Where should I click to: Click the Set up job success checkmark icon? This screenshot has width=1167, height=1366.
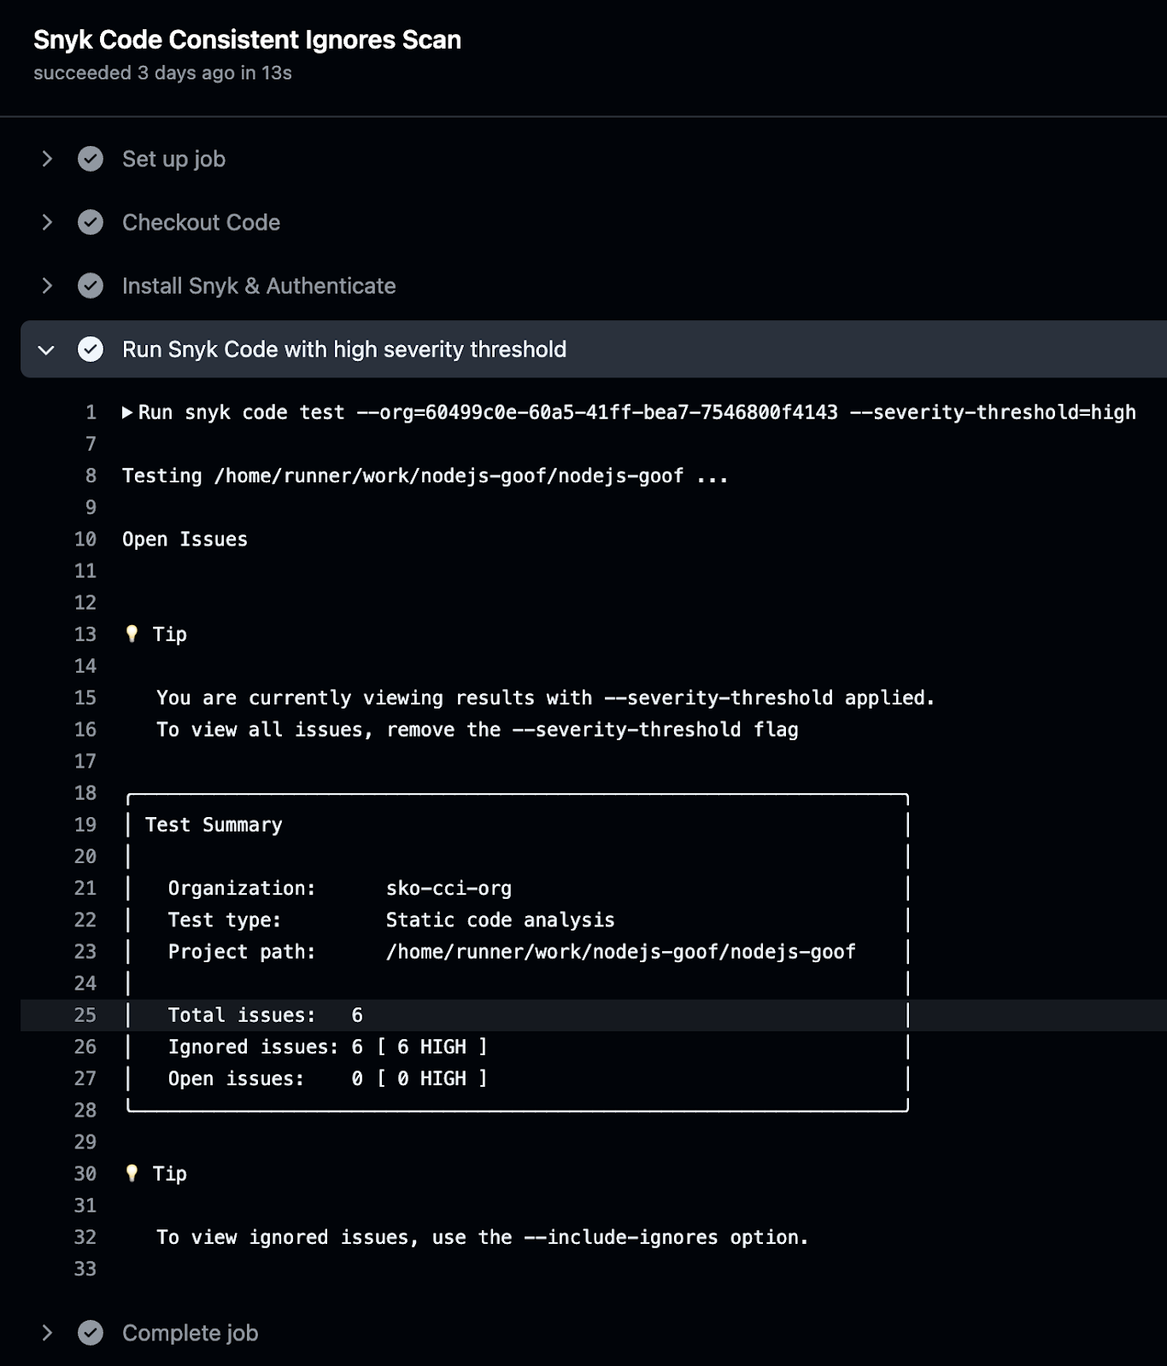pos(91,159)
